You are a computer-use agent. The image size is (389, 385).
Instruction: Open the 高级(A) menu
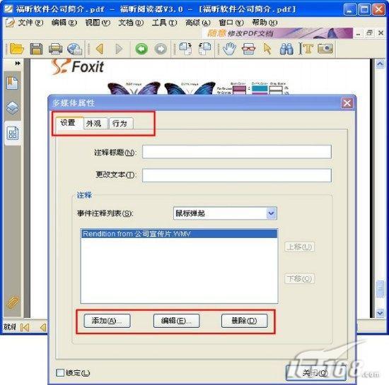point(198,23)
